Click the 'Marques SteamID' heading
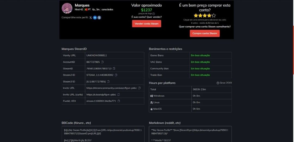Image resolution: width=294 pixels, height=142 pixels. [74, 49]
